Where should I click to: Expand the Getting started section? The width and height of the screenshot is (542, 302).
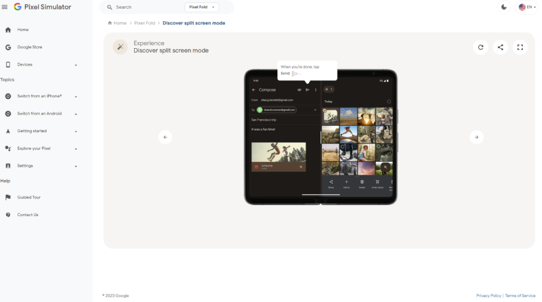click(x=75, y=131)
